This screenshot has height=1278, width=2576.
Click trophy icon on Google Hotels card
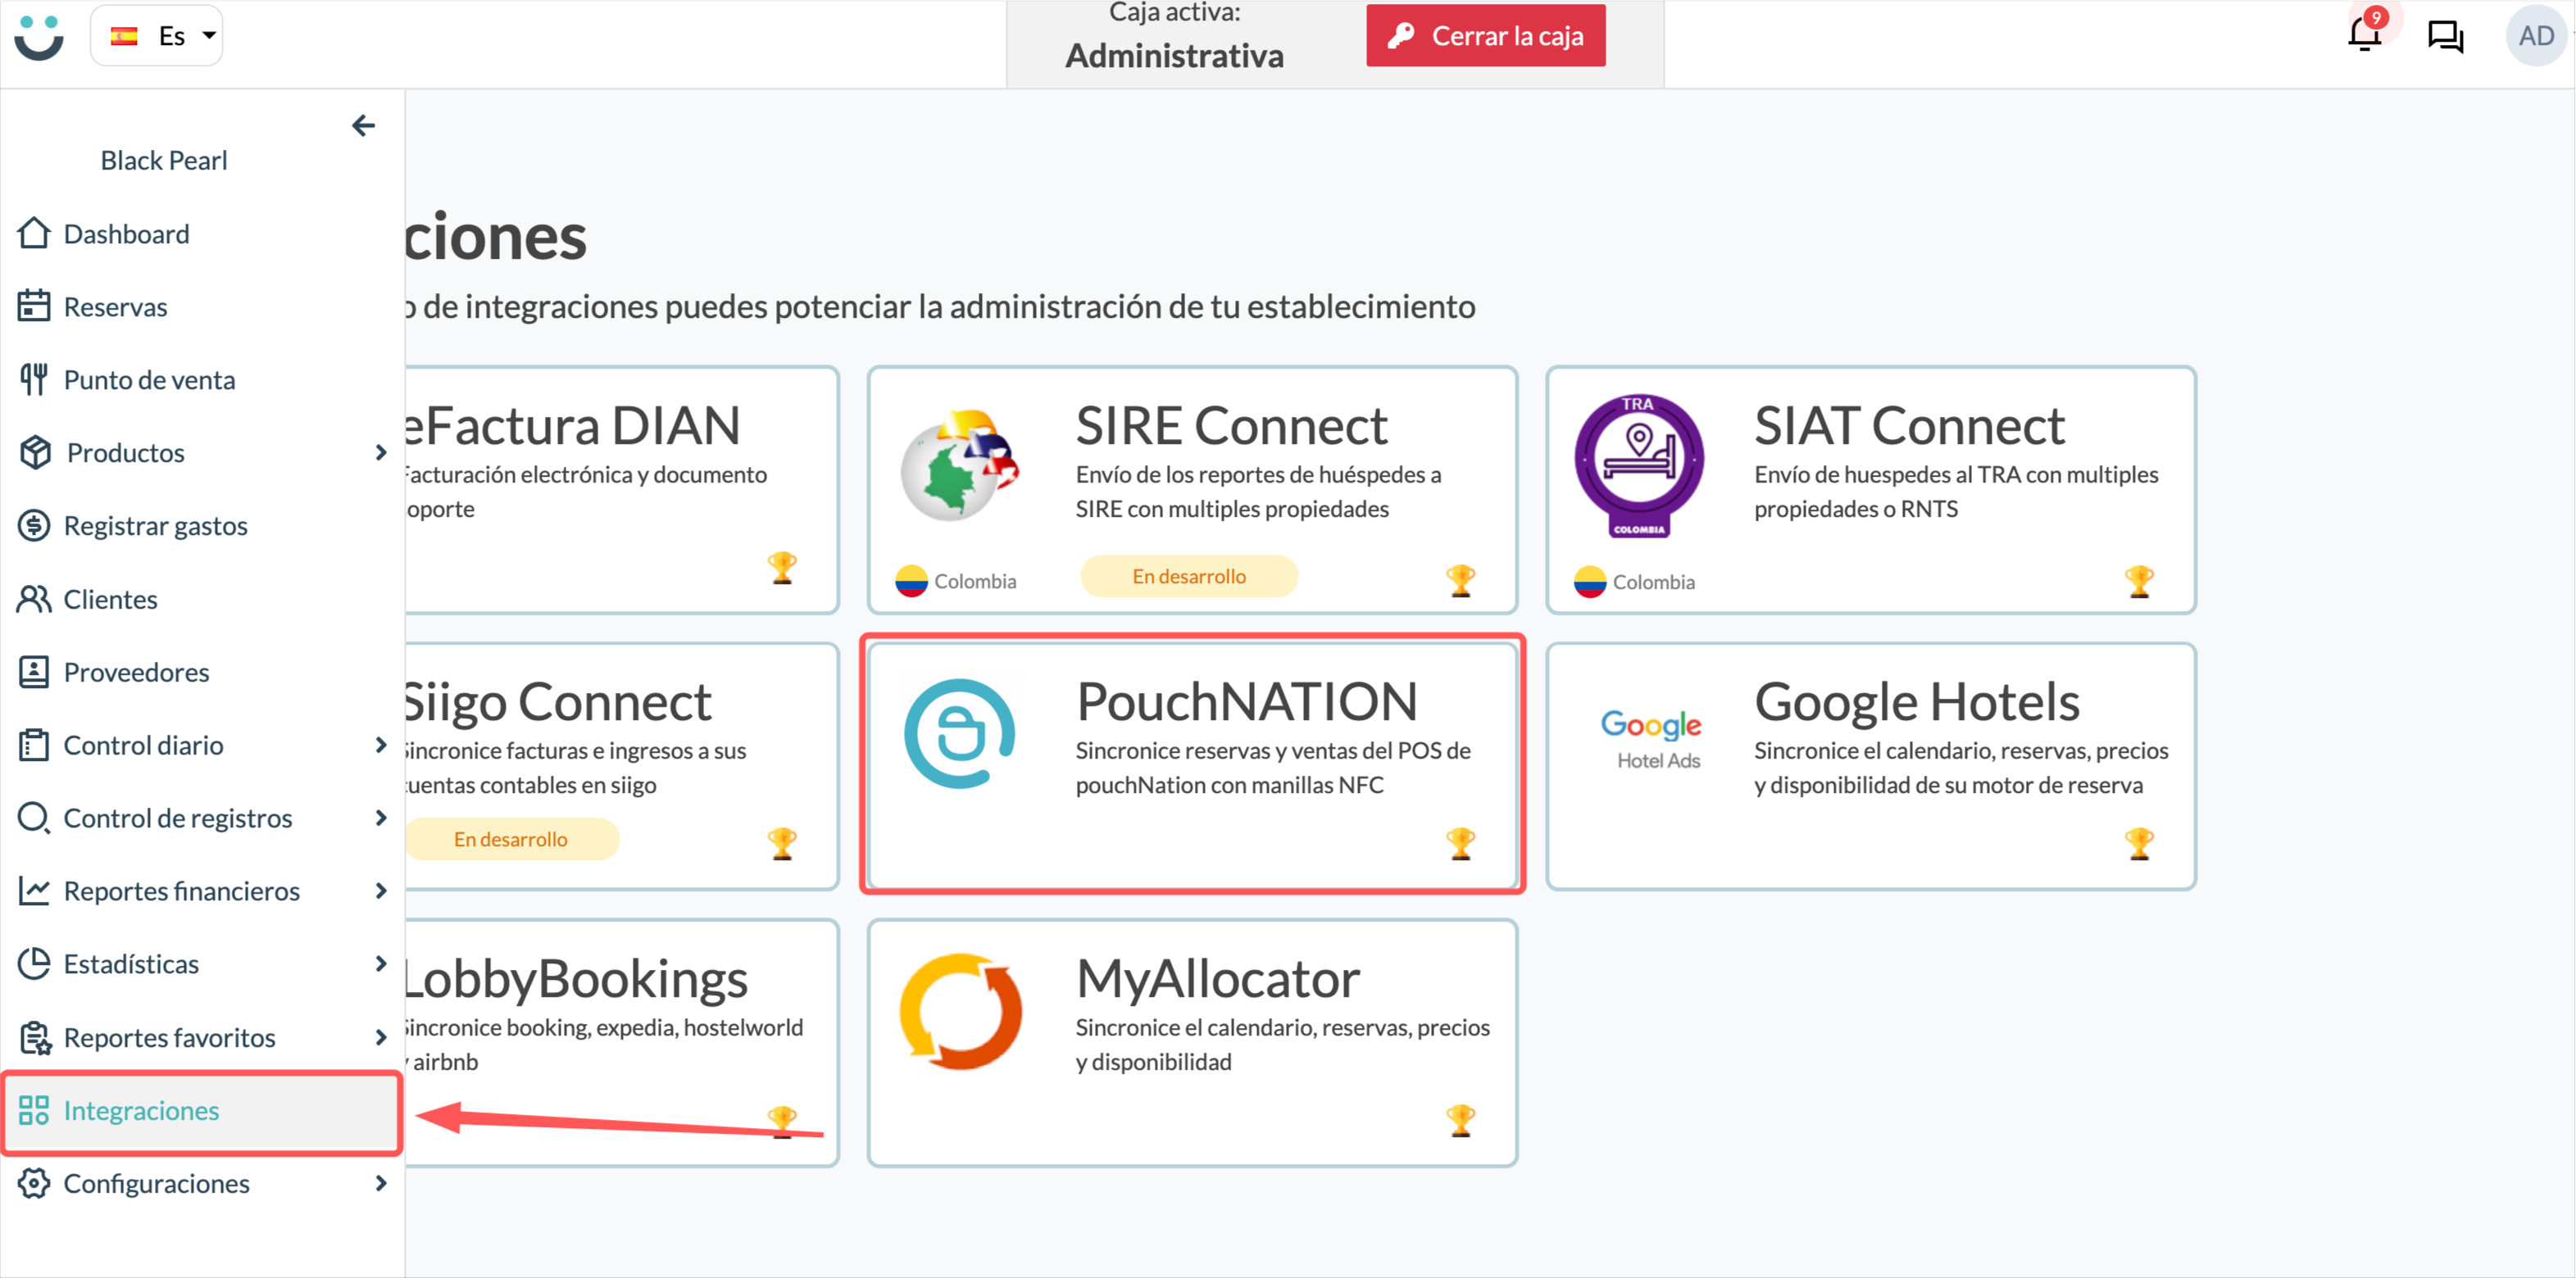(2139, 843)
